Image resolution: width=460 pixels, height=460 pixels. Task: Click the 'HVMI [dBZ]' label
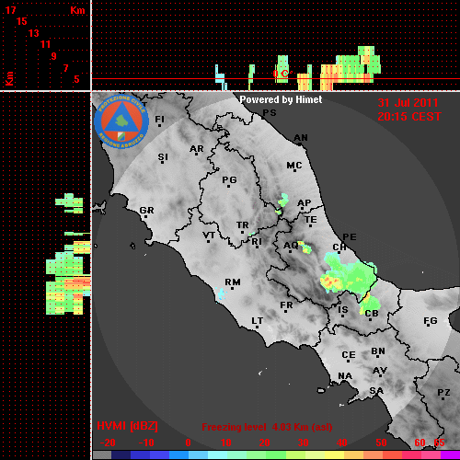[127, 426]
